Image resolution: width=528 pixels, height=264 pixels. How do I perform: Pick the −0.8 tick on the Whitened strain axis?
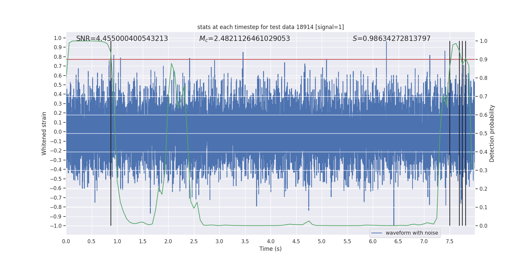pyautogui.click(x=56, y=207)
